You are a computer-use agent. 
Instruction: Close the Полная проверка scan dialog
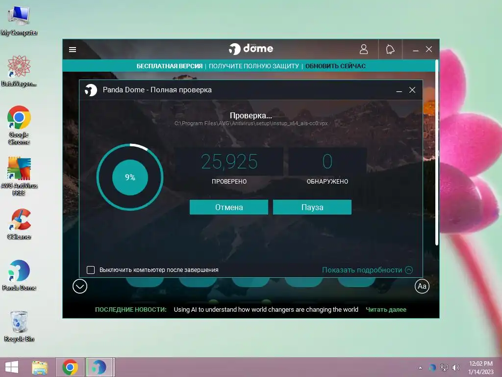click(412, 90)
